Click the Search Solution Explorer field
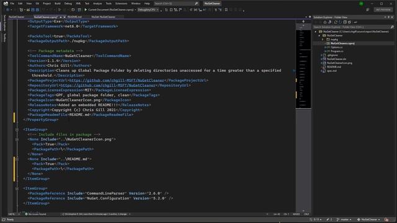 click(354, 27)
